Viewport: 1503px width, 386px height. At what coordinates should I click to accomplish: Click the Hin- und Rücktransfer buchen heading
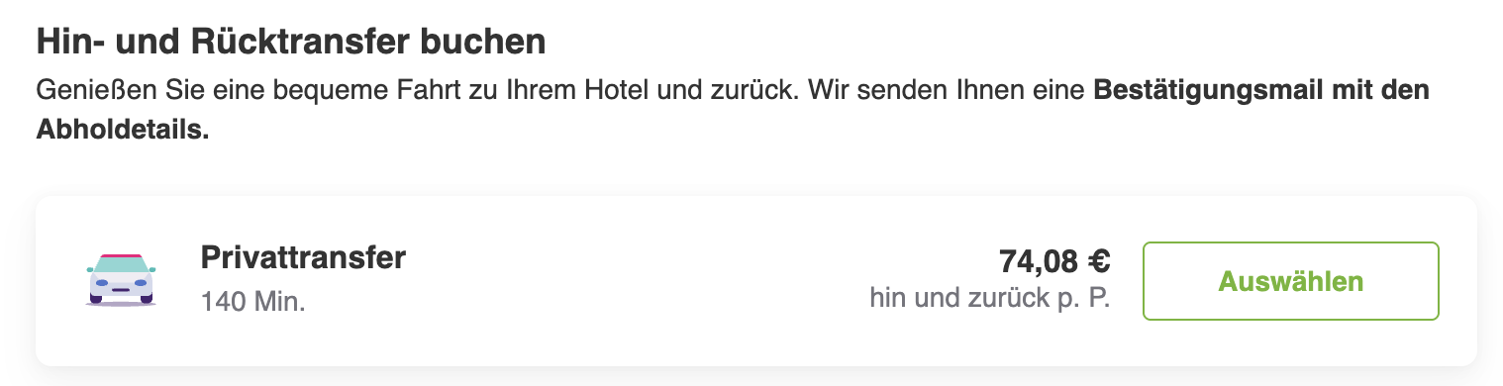pyautogui.click(x=291, y=43)
